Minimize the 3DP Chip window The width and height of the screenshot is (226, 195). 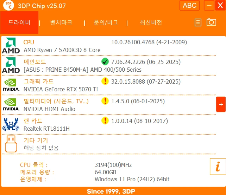209,6
